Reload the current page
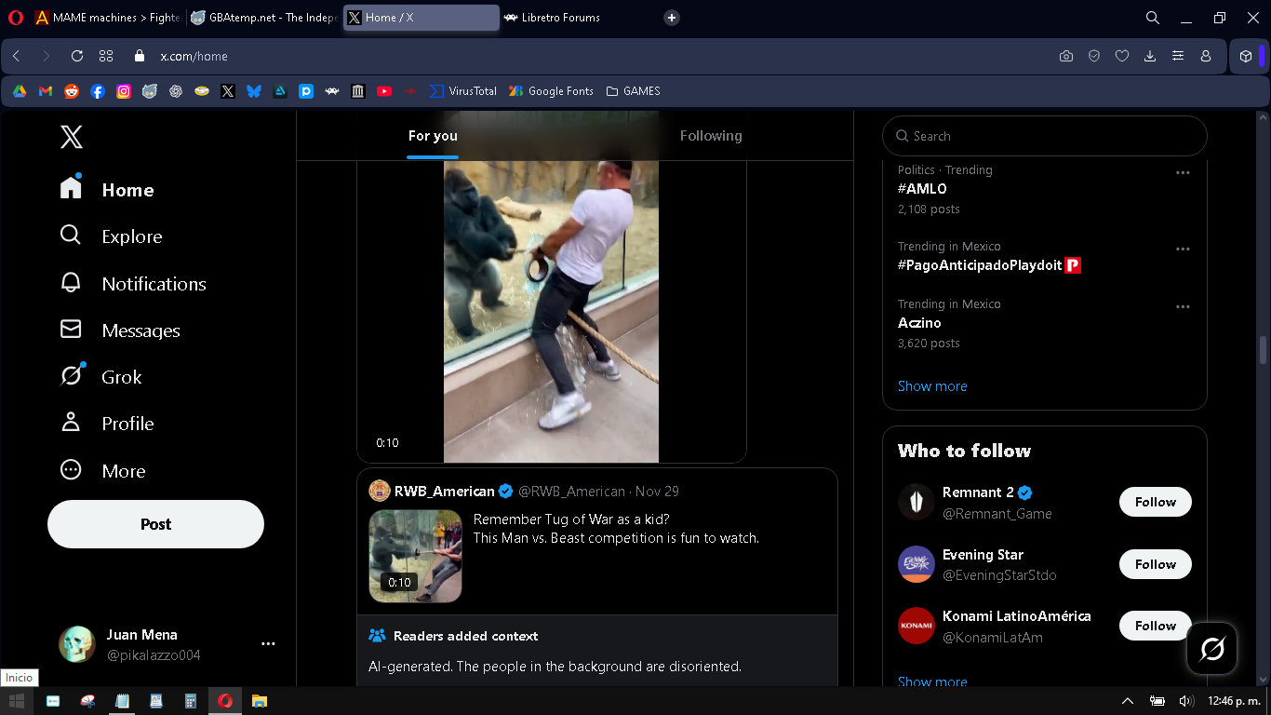The width and height of the screenshot is (1271, 715). tap(77, 56)
